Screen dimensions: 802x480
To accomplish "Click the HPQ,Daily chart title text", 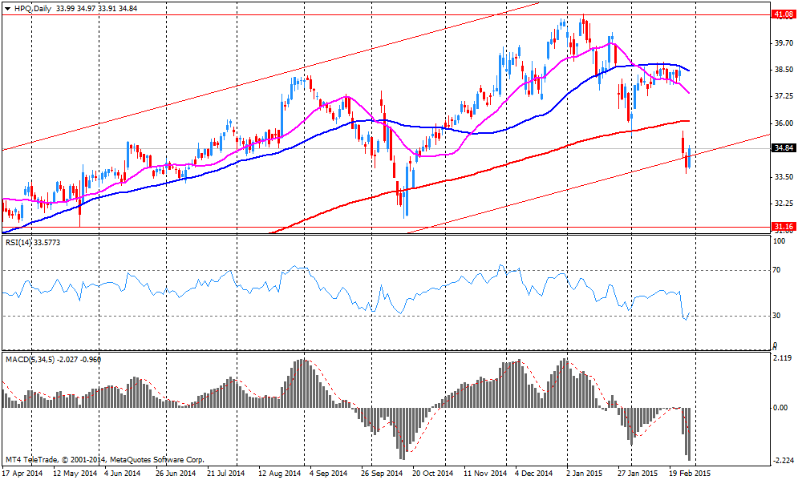I will (32, 6).
